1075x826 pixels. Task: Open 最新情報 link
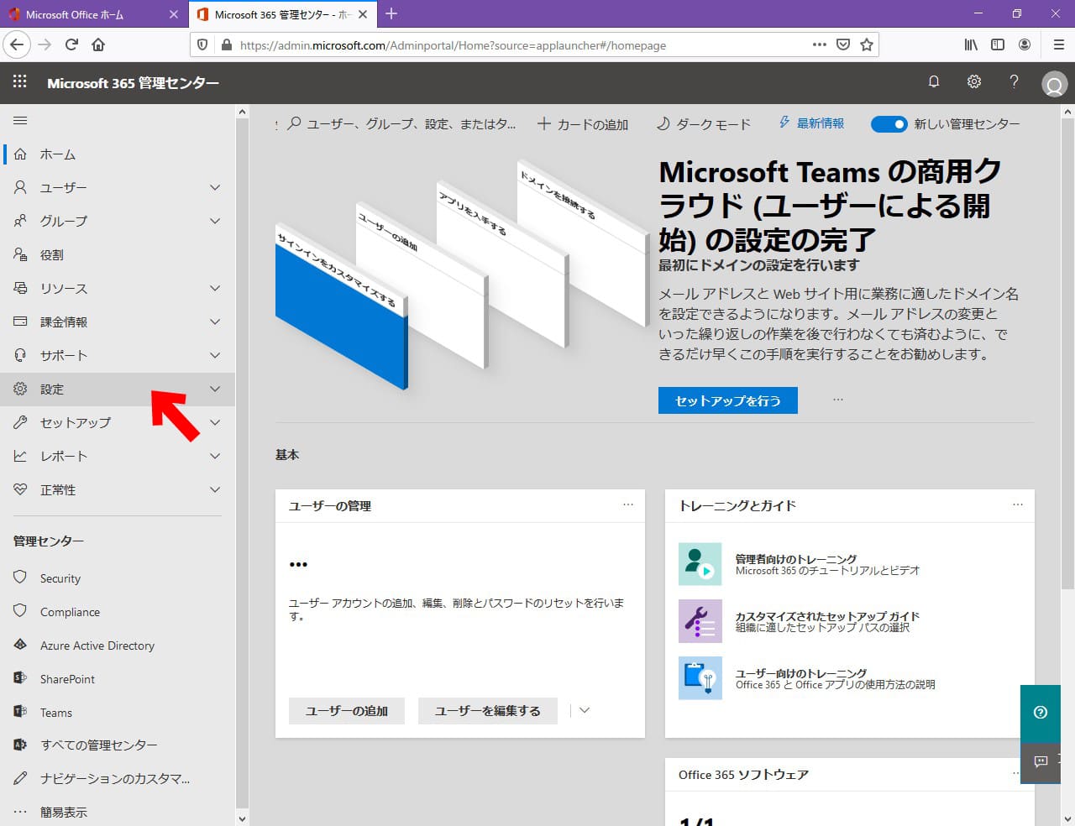pos(811,123)
